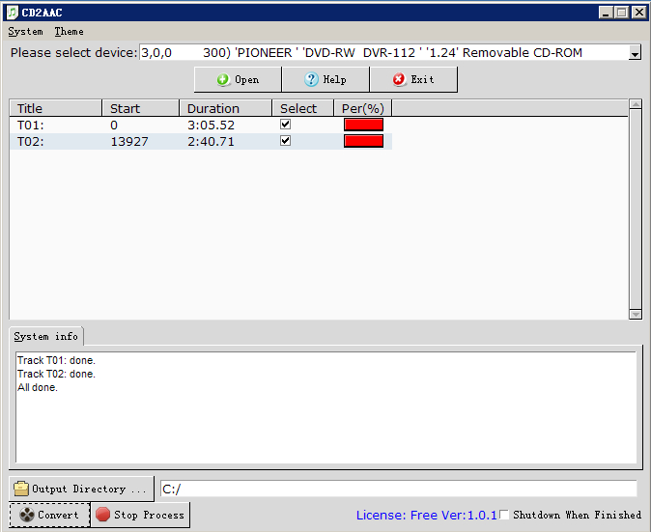Expand the device selection dropdown arrow
The width and height of the screenshot is (651, 532).
coord(635,54)
